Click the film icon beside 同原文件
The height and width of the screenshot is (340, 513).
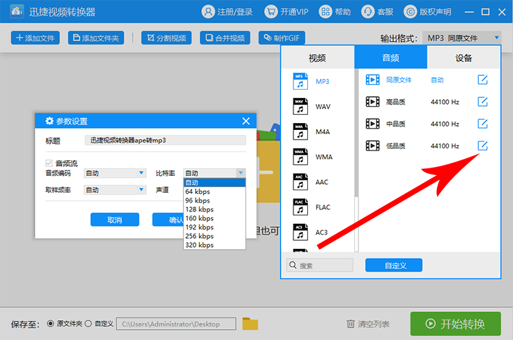[373, 79]
